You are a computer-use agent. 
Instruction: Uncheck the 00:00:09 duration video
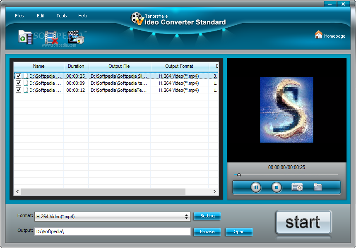tap(18, 83)
